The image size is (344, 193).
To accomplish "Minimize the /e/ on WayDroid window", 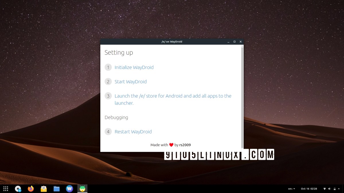I will tap(228, 42).
